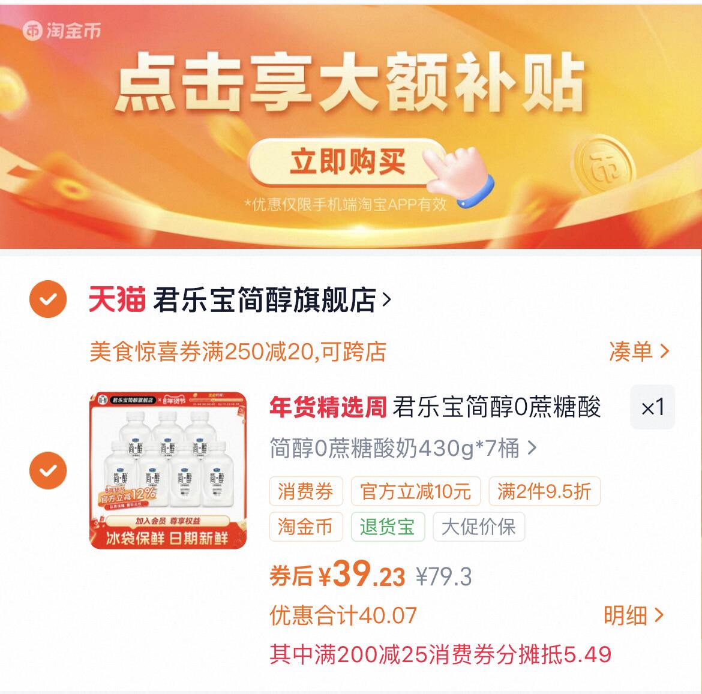Open the 年货精选周 product title
702x694 pixels.
point(435,407)
